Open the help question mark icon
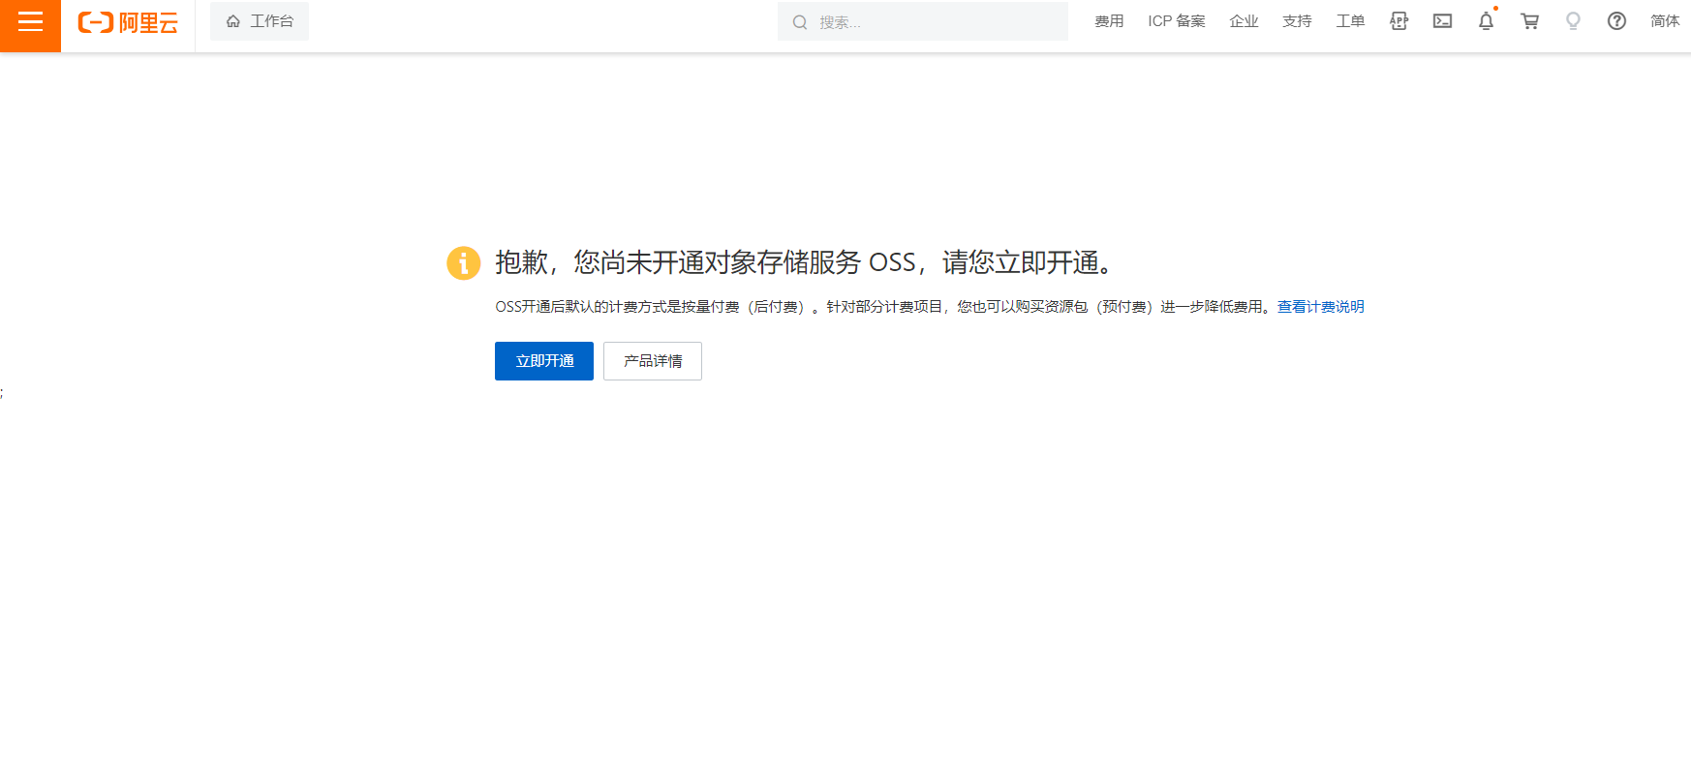Screen dimensions: 1691x760 coord(1616,21)
